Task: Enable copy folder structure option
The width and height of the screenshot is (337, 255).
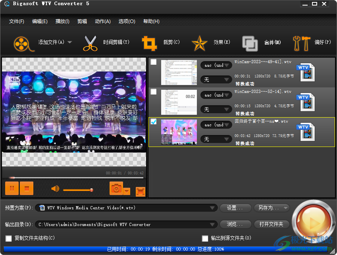Action: pos(8,239)
